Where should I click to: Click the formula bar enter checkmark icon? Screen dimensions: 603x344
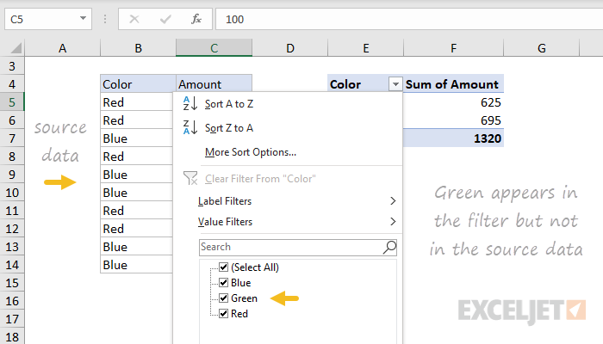[x=165, y=18]
